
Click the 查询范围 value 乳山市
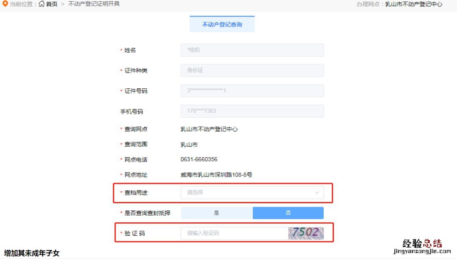pyautogui.click(x=189, y=144)
